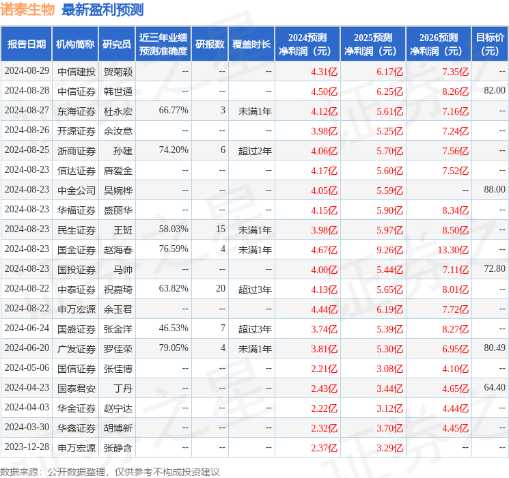Select analyst 韩世通
This screenshot has height=478, width=509.
118,92
